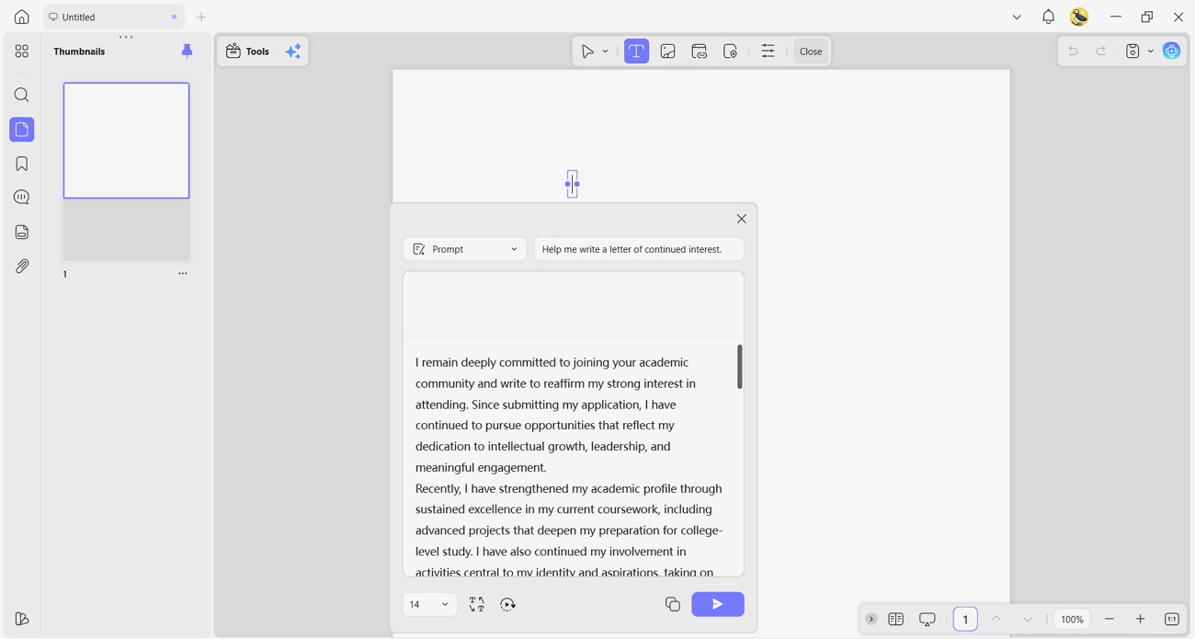Open the user avatar profile

point(1079,17)
